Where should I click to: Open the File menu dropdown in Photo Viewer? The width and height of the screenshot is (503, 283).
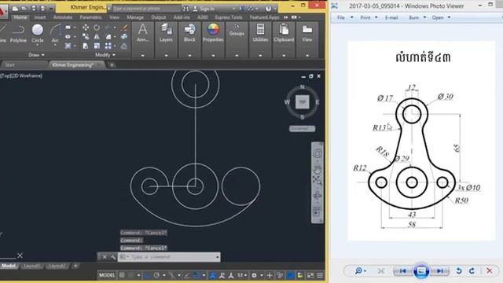click(345, 17)
